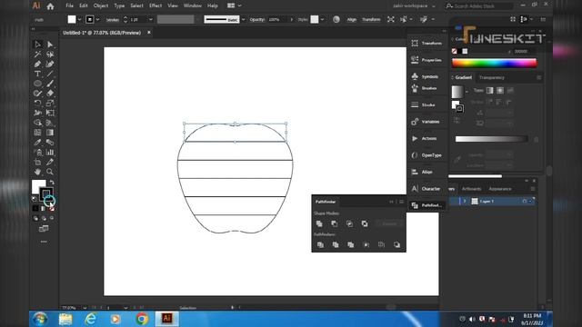Open the Transform panel button
This screenshot has width=582, height=327.
(x=426, y=43)
